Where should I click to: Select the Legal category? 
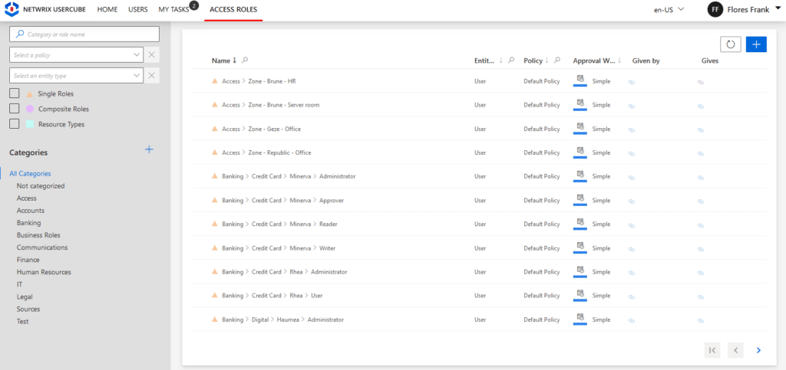[25, 297]
